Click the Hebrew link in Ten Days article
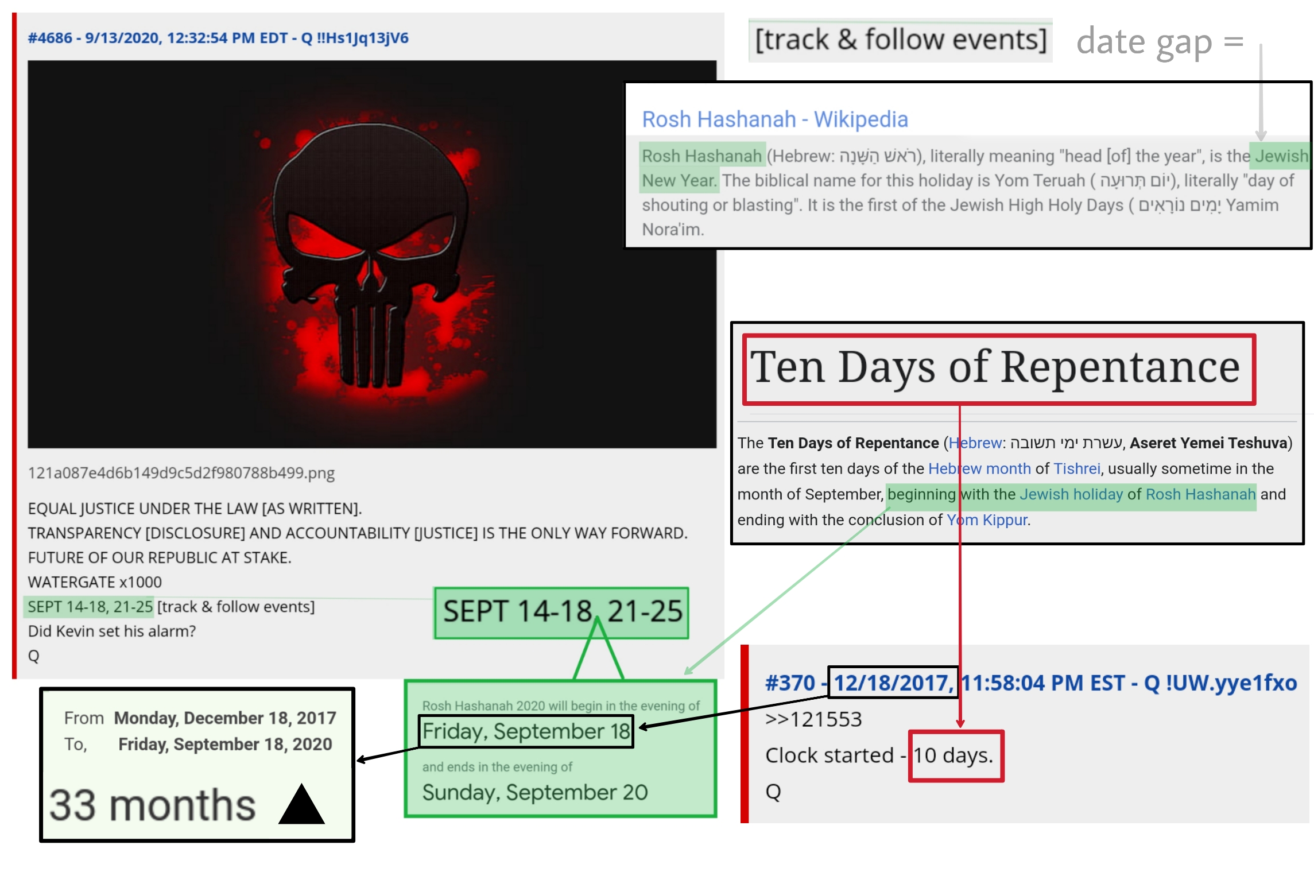This screenshot has width=1314, height=876. pyautogui.click(x=975, y=443)
